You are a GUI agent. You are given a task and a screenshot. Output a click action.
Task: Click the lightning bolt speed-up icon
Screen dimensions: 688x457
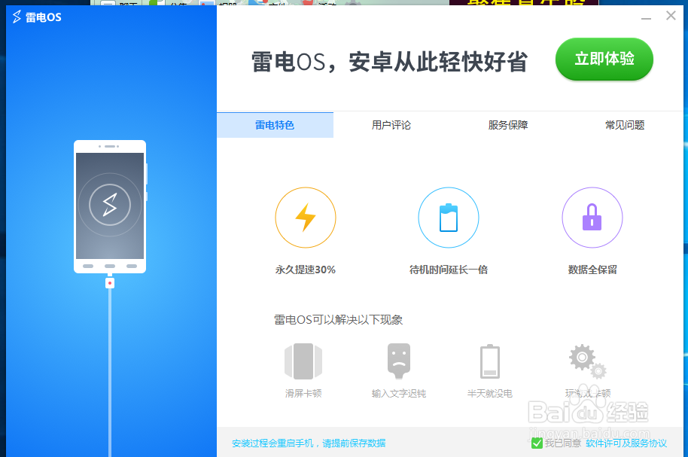click(x=306, y=218)
